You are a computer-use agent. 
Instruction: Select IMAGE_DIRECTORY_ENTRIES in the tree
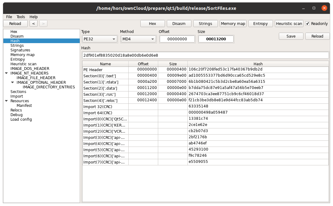[49, 87]
